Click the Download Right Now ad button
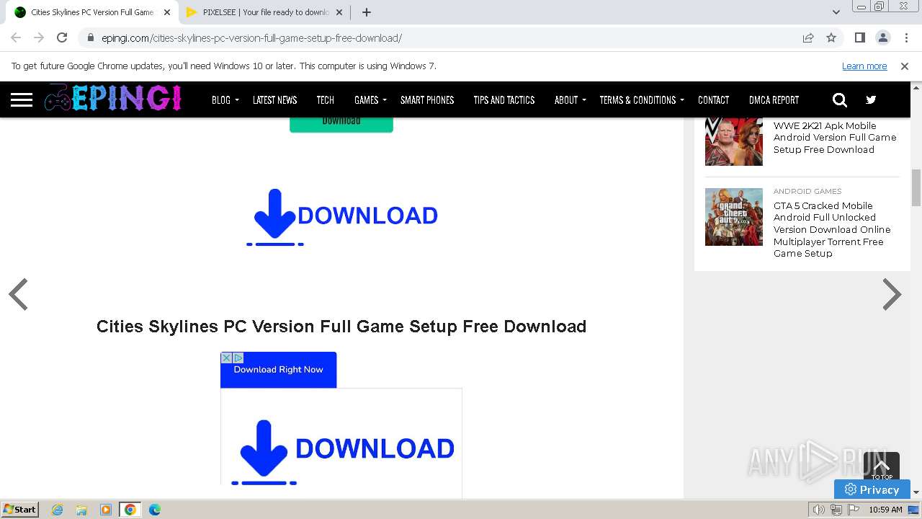The width and height of the screenshot is (922, 519). [278, 370]
